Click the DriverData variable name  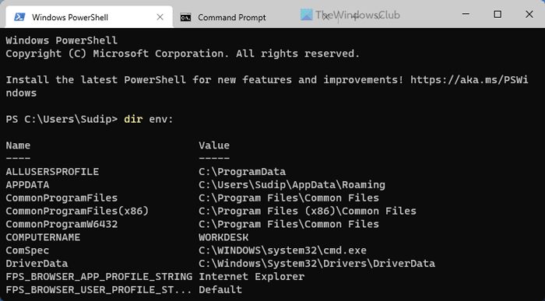click(37, 263)
